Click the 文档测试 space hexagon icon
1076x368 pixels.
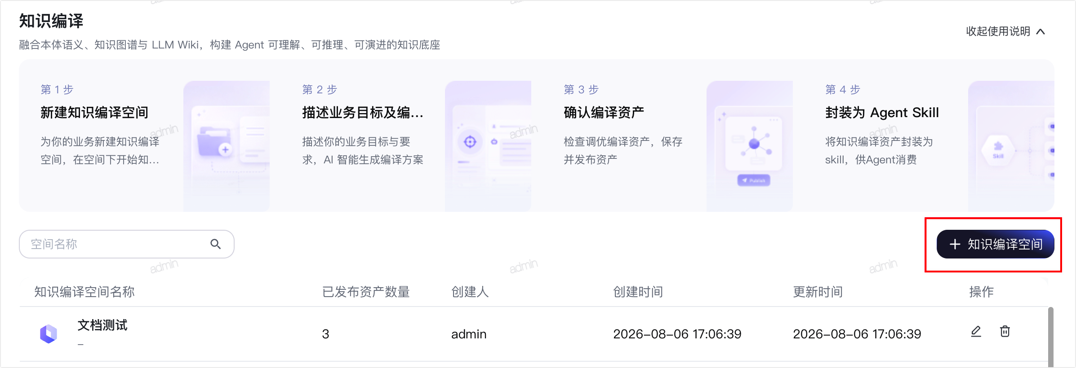[49, 334]
